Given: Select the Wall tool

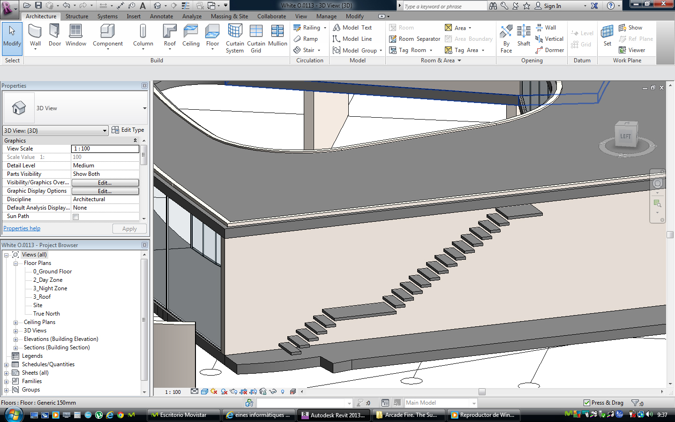Looking at the screenshot, I should click(35, 33).
